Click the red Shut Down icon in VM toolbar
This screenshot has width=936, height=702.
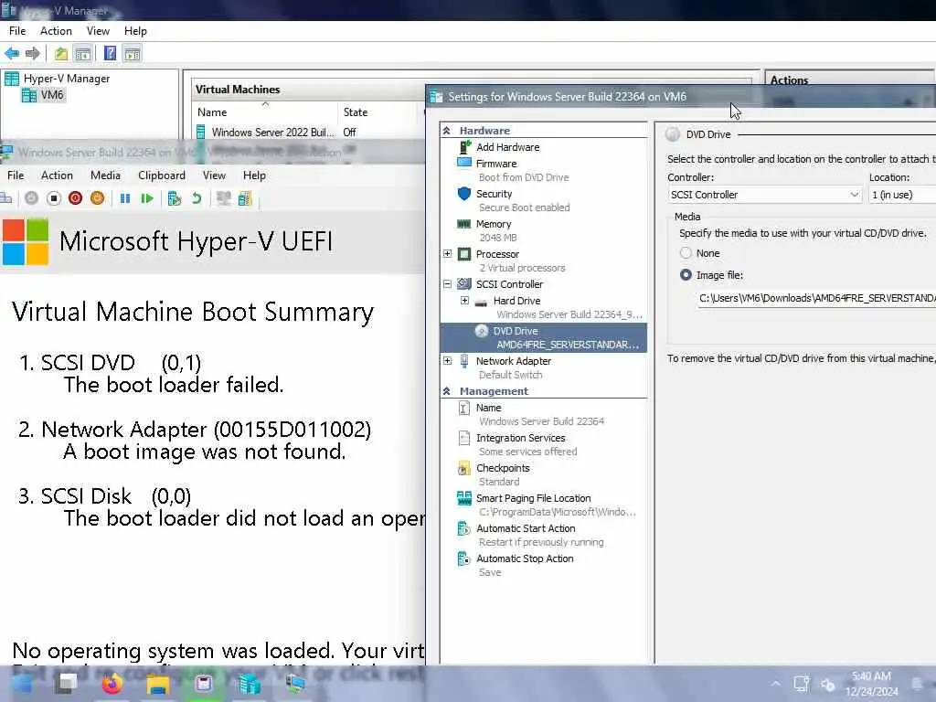(x=75, y=198)
